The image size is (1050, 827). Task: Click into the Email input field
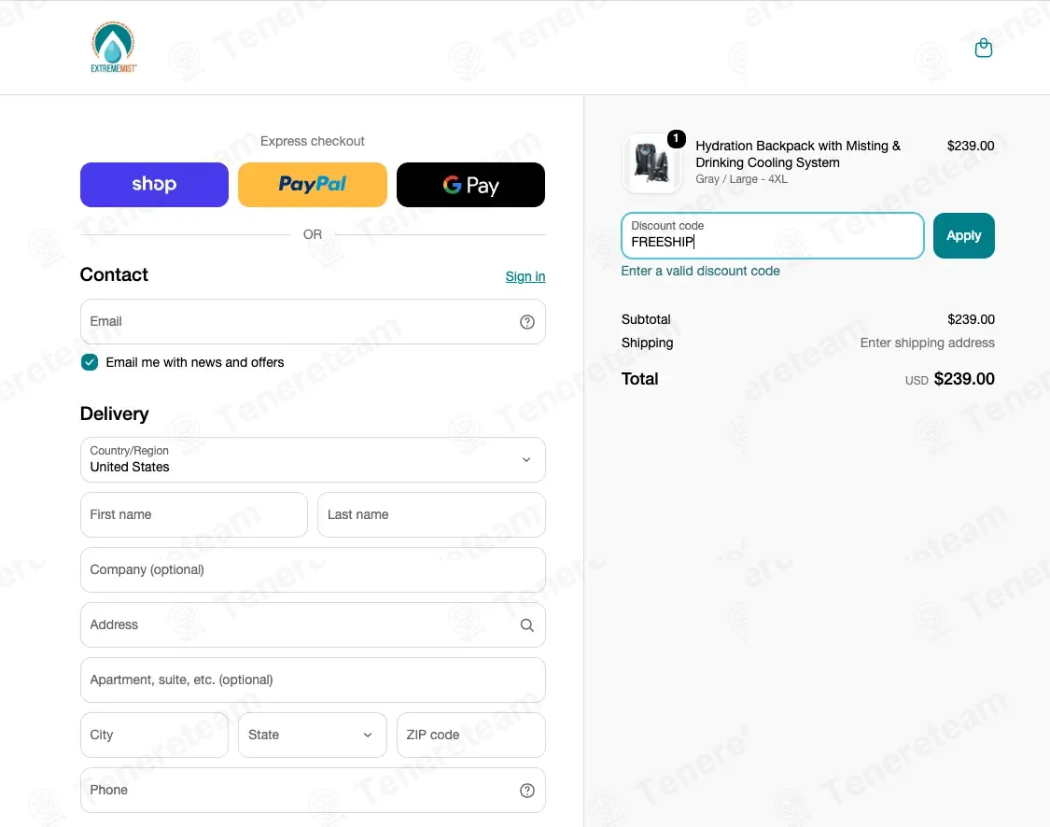313,322
